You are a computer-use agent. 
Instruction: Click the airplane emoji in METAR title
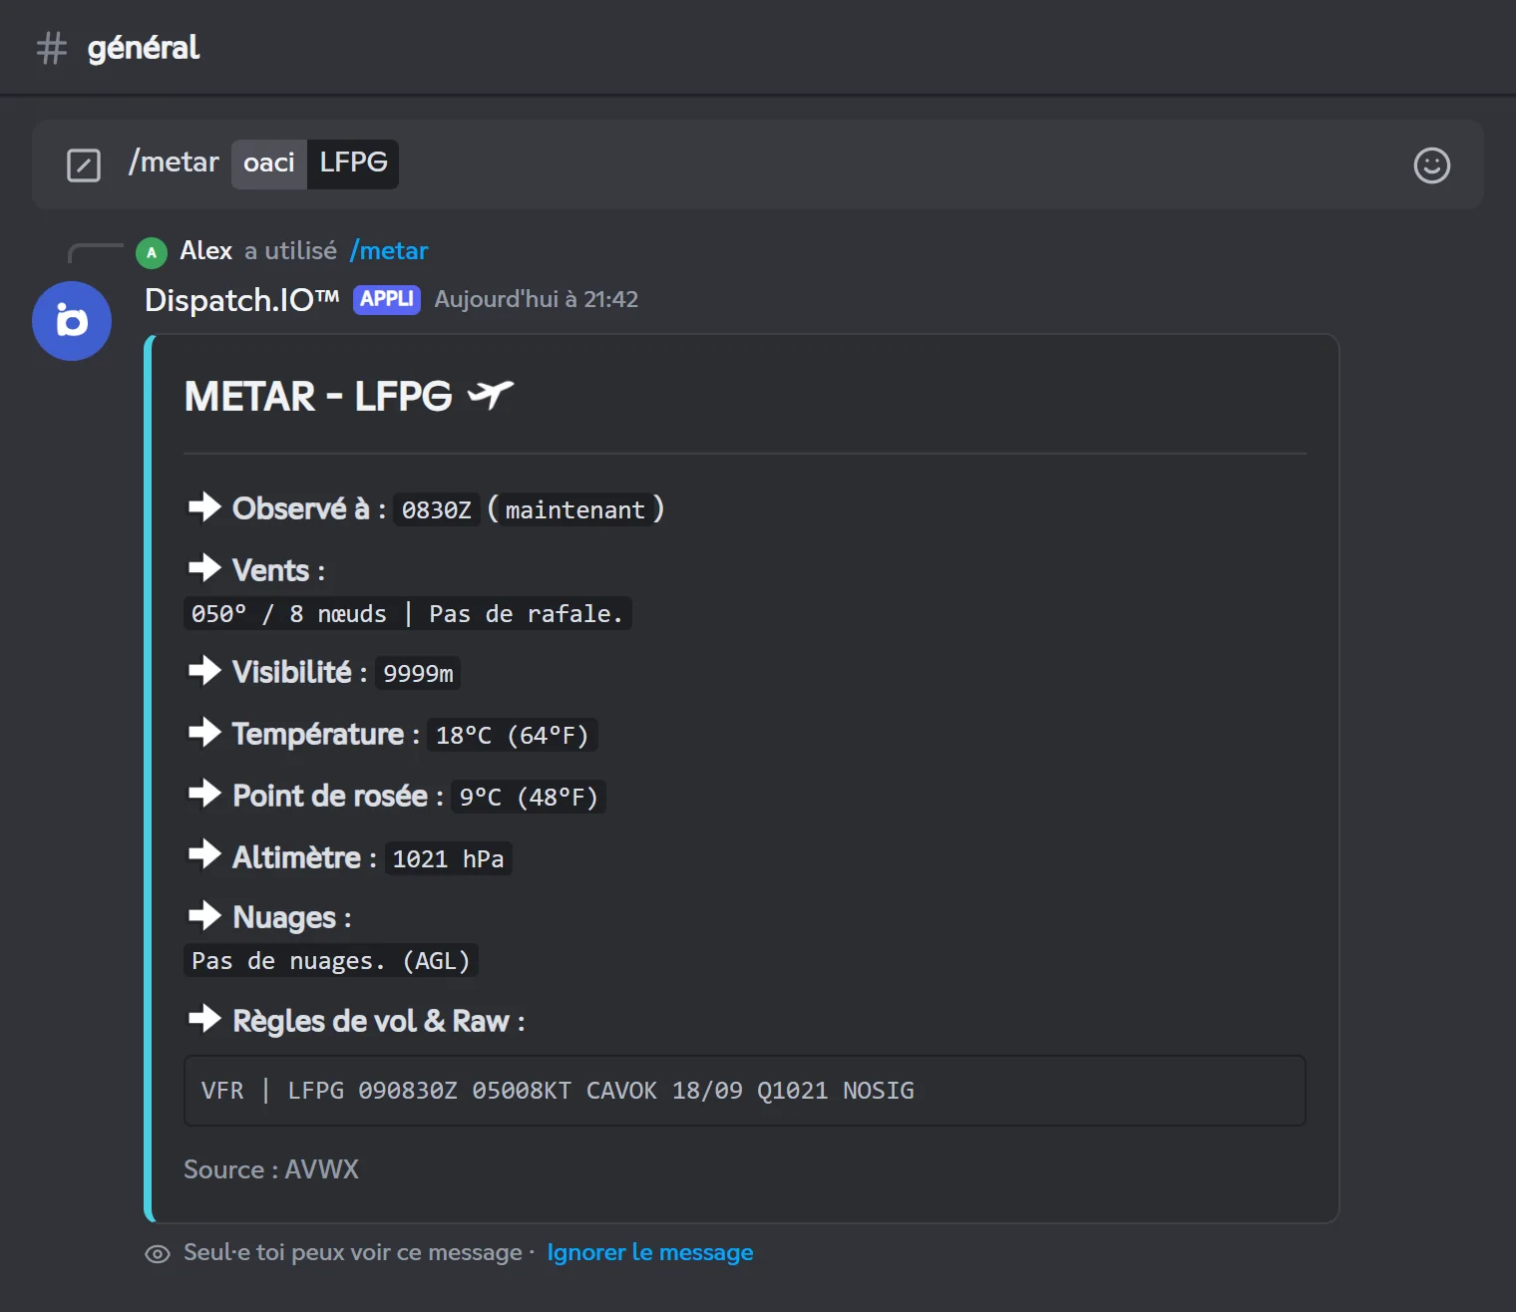click(x=490, y=396)
